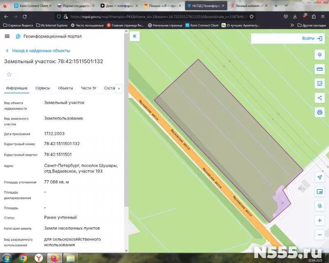Add land plot to favorites with star
Viewport: 329px width, 263px height.
coord(9,74)
